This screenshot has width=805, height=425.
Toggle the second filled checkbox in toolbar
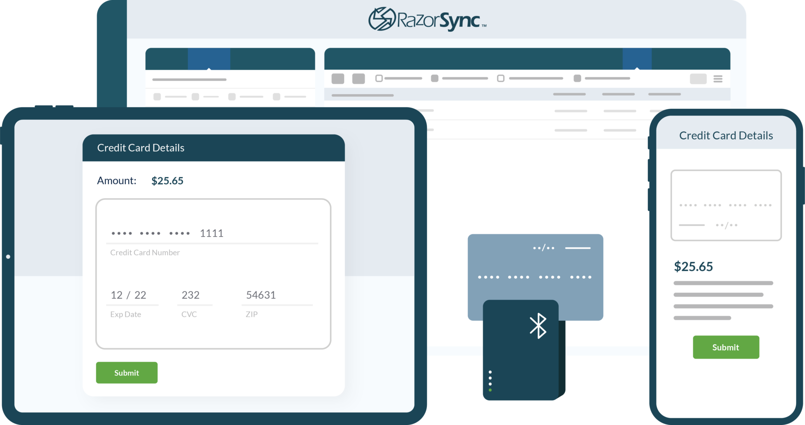435,78
